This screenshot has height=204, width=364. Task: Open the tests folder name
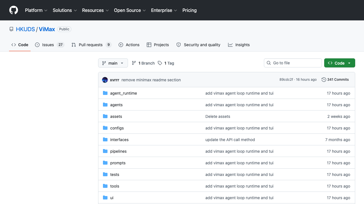115,175
